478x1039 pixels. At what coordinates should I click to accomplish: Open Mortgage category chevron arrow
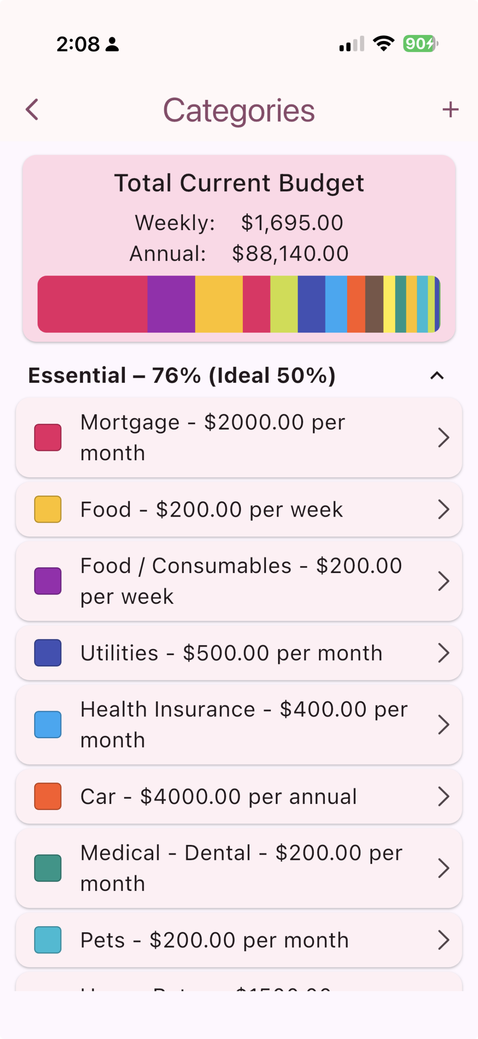click(444, 438)
